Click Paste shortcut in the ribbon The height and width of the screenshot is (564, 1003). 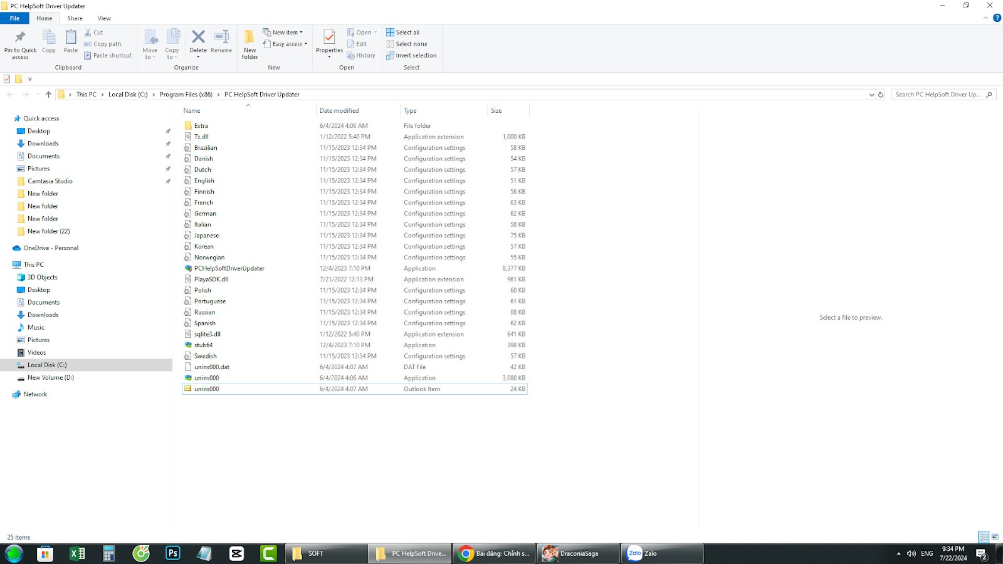click(x=108, y=55)
